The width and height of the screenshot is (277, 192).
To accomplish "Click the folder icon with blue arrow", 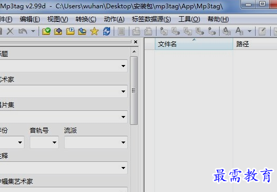I will pyautogui.click(x=82, y=31).
